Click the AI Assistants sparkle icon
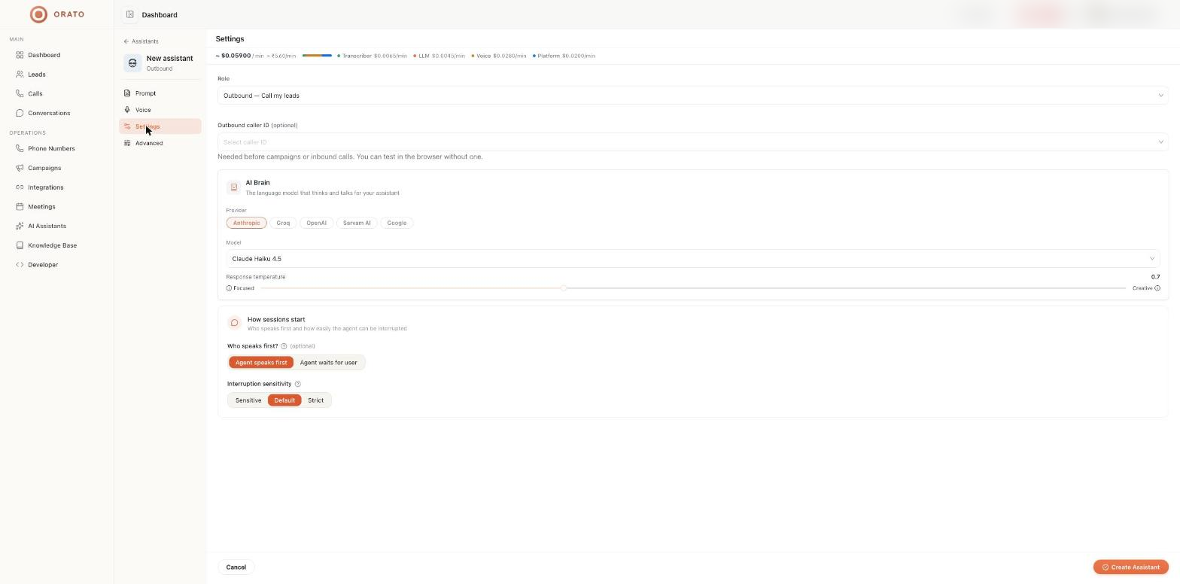Image resolution: width=1180 pixels, height=584 pixels. (x=20, y=226)
